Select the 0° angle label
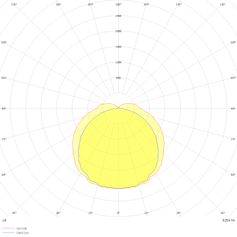Viewport: 237px width, 237px height. pyautogui.click(x=118, y=213)
